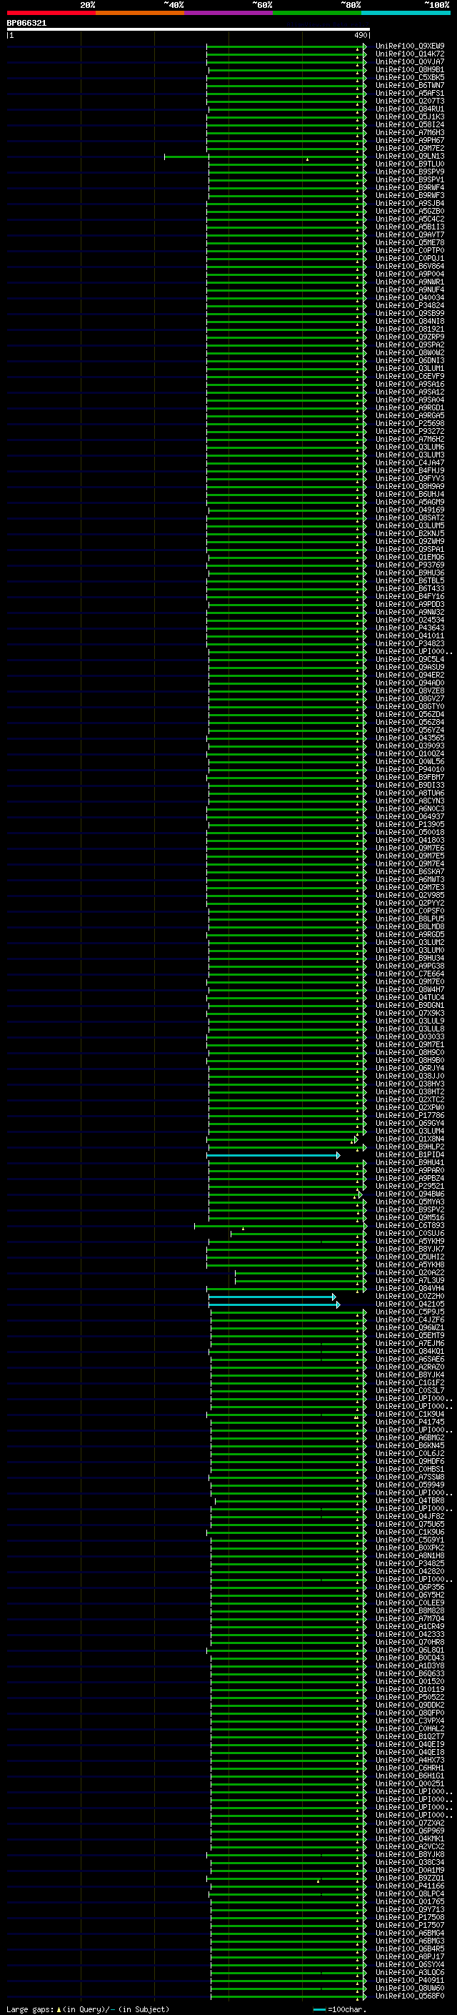Select hit label UniRef100_C0SUJ6
This screenshot has width=457, height=2015.
click(x=410, y=1234)
